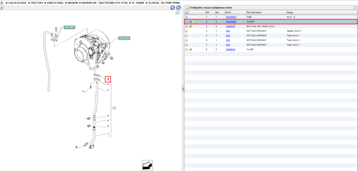Select callout number 6 in the diagram
The height and width of the screenshot is (171, 358).
click(x=108, y=120)
